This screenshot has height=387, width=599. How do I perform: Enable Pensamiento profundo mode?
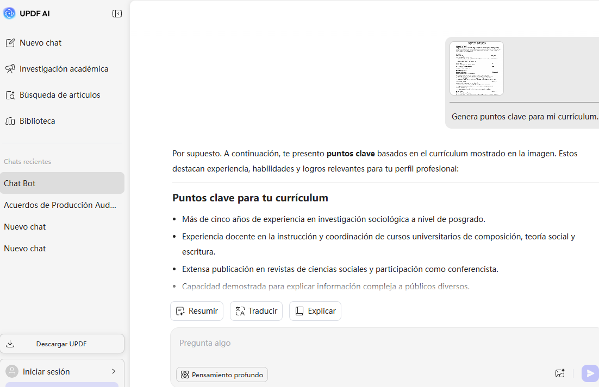coord(222,375)
